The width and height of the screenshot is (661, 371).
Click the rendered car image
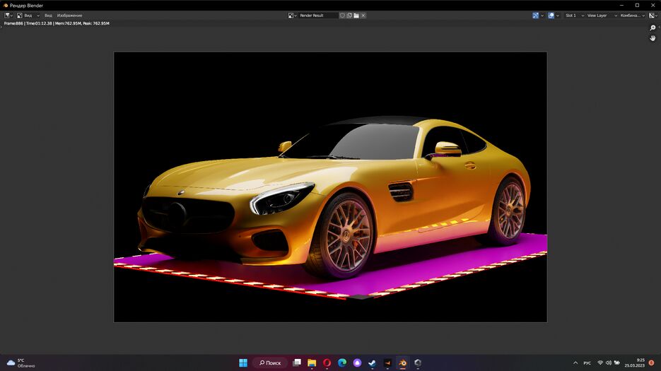point(331,187)
